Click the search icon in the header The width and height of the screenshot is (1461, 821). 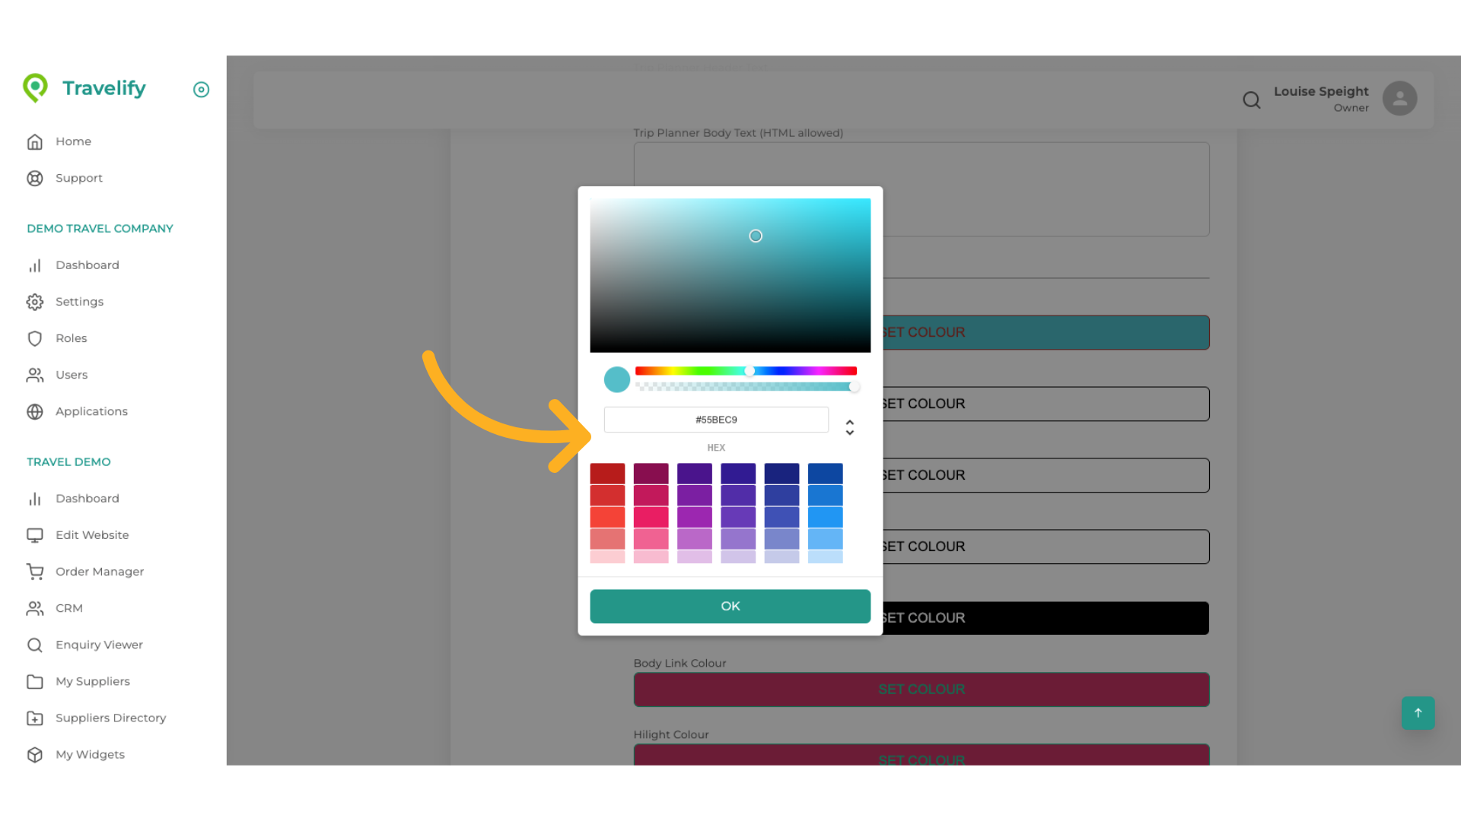1252,100
